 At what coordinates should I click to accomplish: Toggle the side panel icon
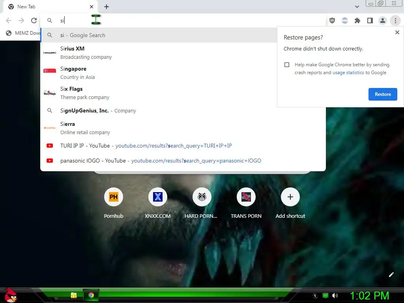370,21
